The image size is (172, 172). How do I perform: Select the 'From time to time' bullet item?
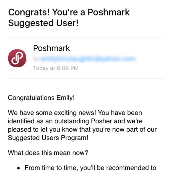click(x=87, y=168)
